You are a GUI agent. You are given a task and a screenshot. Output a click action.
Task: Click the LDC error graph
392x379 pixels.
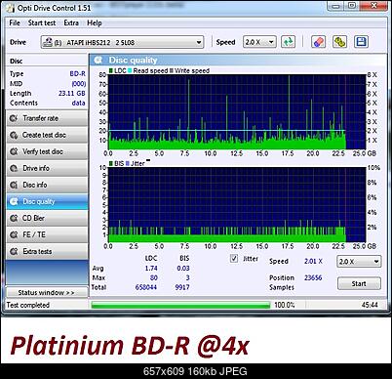(x=237, y=111)
